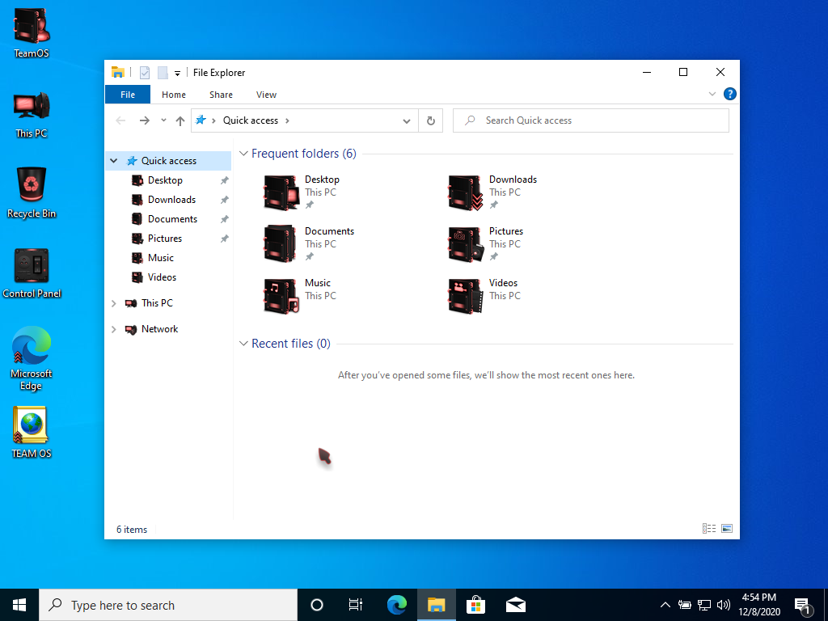Screen dimensions: 828x621
Task: Select the Videos frequent folder icon
Action: 465,296
